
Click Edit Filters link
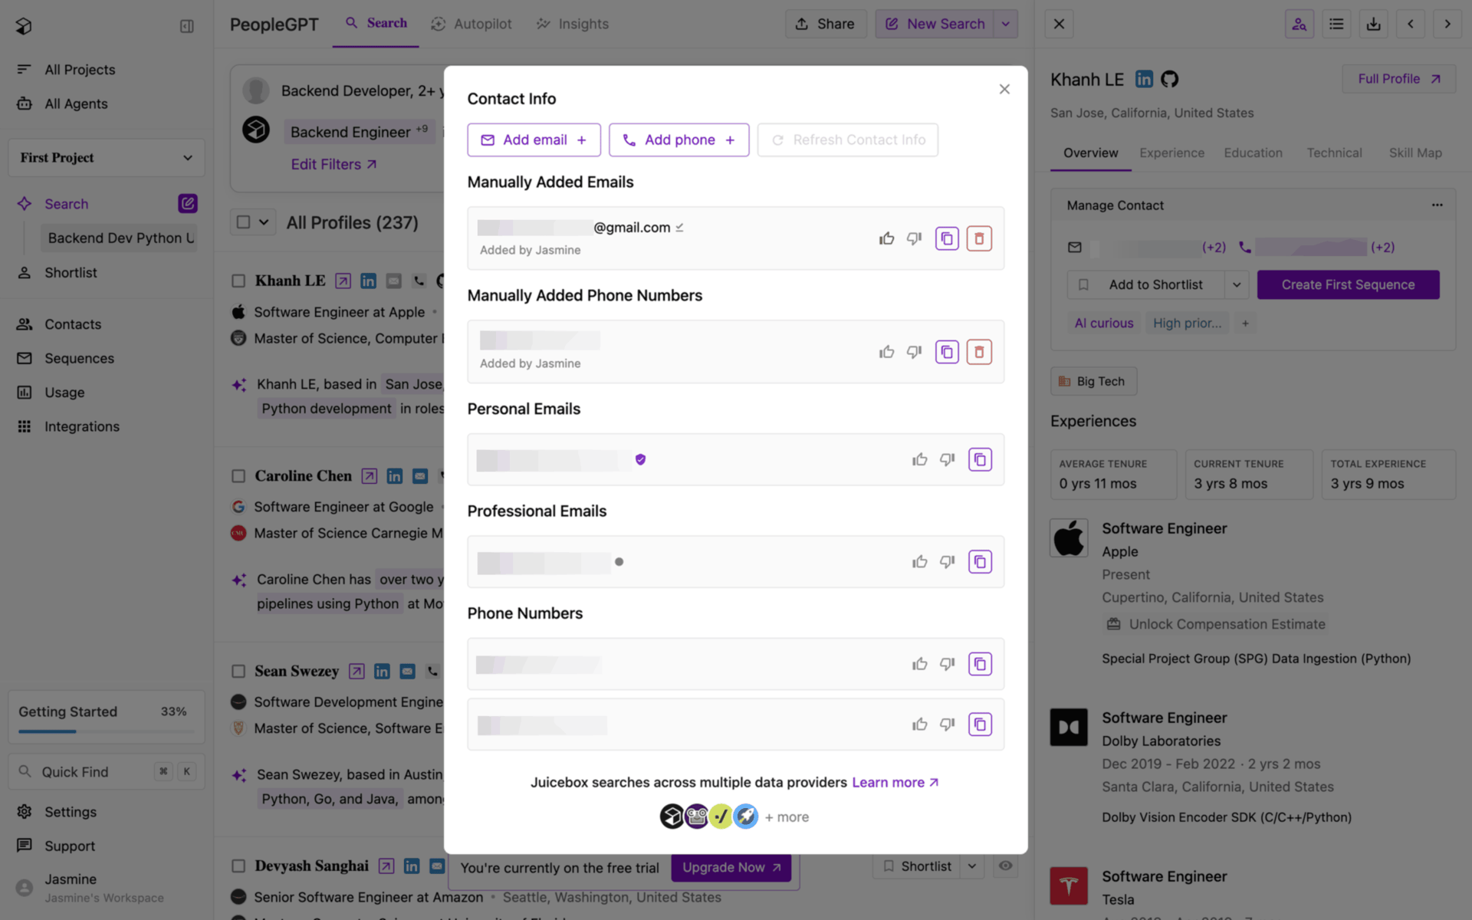(x=333, y=164)
